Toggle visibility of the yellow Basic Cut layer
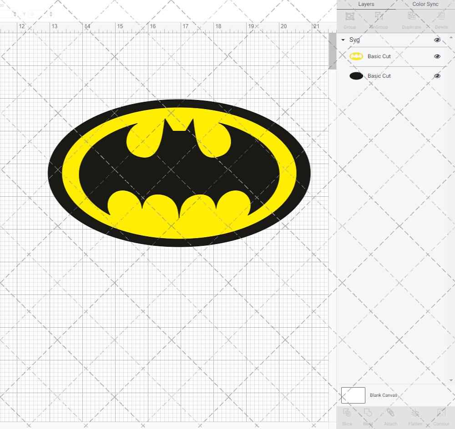Viewport: 455px width, 429px height. [x=437, y=56]
